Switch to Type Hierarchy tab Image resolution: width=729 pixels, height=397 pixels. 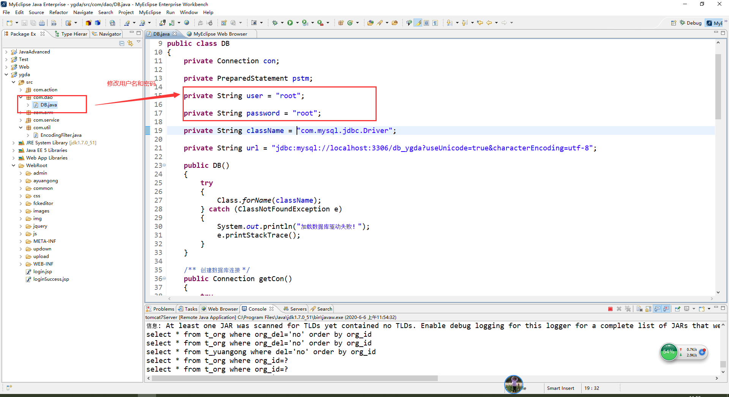tap(71, 34)
